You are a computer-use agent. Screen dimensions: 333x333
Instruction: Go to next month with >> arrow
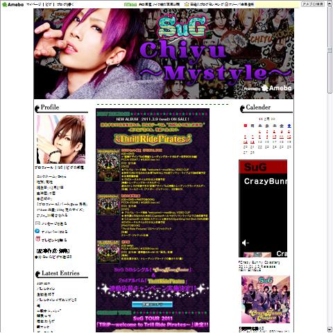coord(273,119)
